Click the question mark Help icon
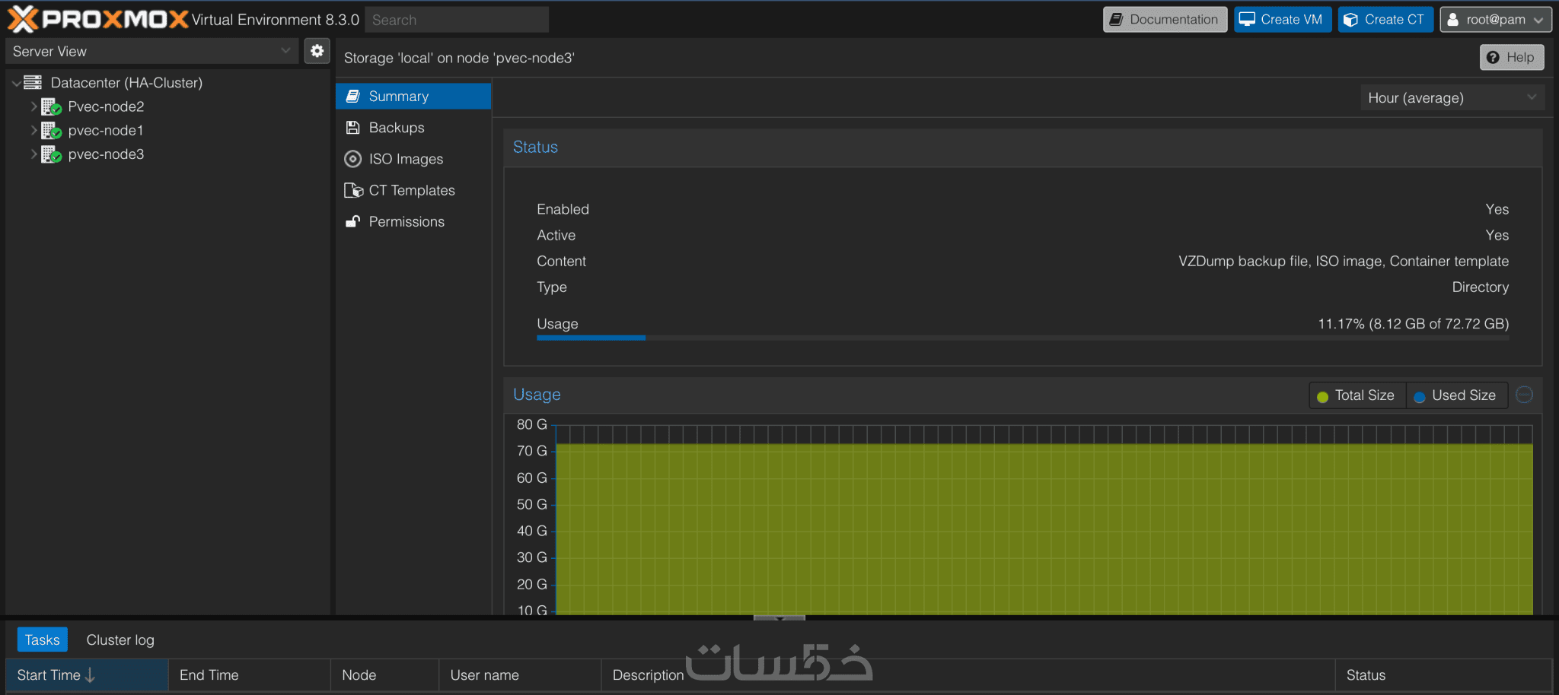The image size is (1559, 695). pyautogui.click(x=1493, y=57)
